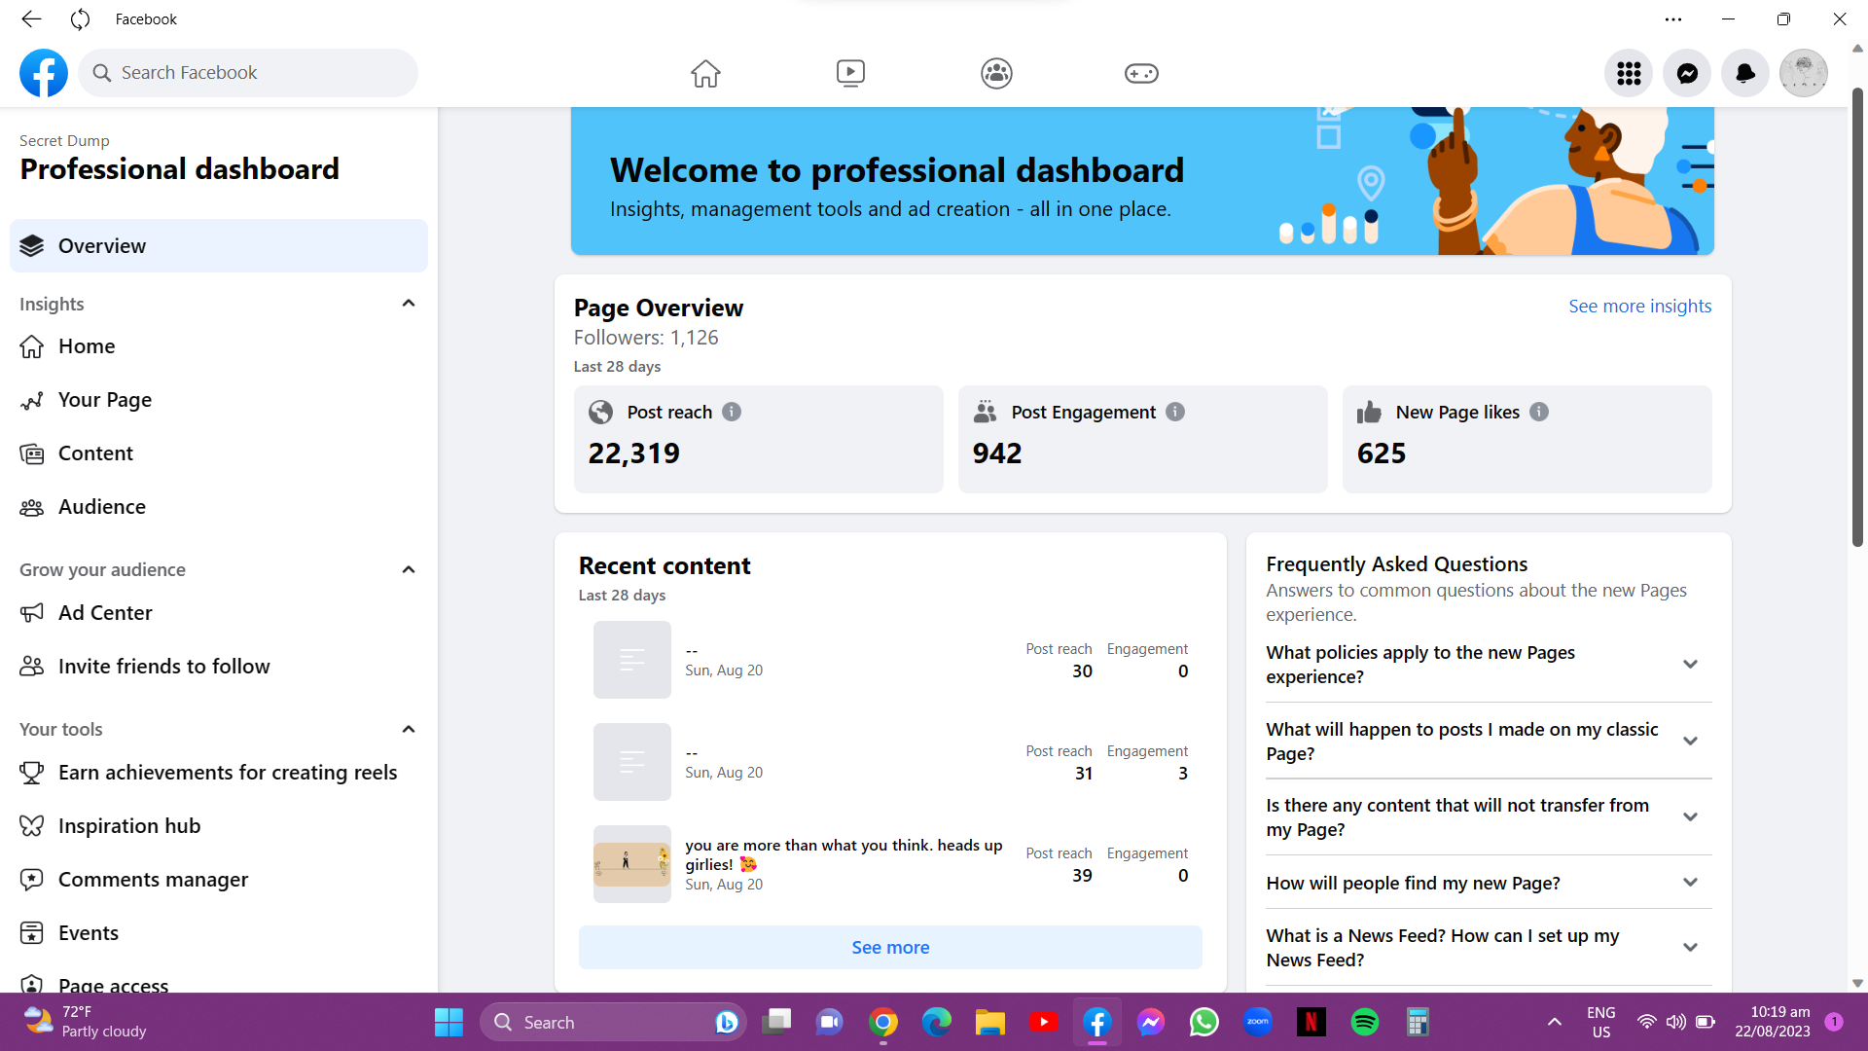Open YouTube from the taskbar
The image size is (1868, 1051).
(x=1044, y=1022)
